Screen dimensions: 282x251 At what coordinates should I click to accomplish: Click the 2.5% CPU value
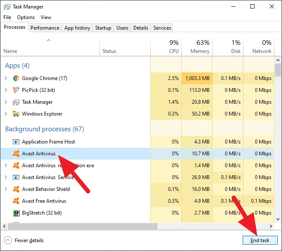point(173,78)
